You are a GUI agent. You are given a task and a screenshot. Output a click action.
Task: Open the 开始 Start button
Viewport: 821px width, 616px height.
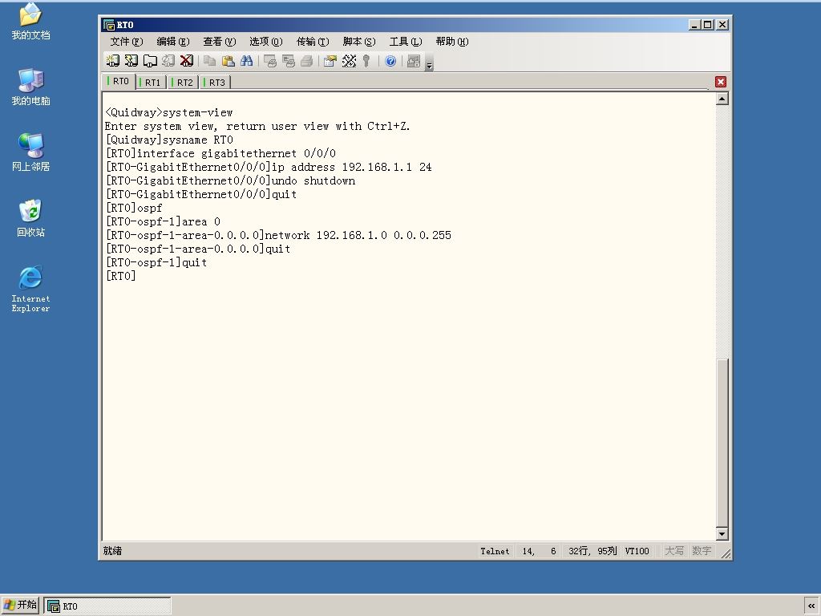coord(20,605)
